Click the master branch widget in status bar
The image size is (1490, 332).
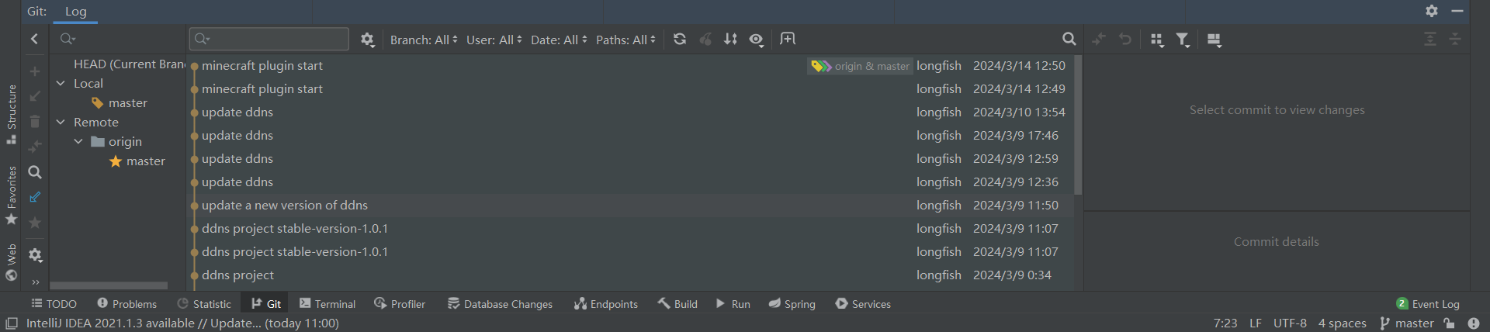point(1406,323)
